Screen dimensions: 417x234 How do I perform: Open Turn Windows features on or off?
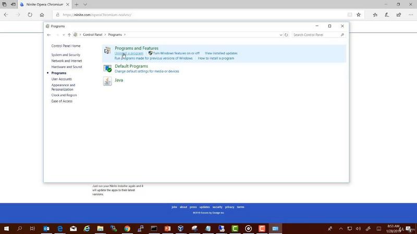click(x=176, y=54)
